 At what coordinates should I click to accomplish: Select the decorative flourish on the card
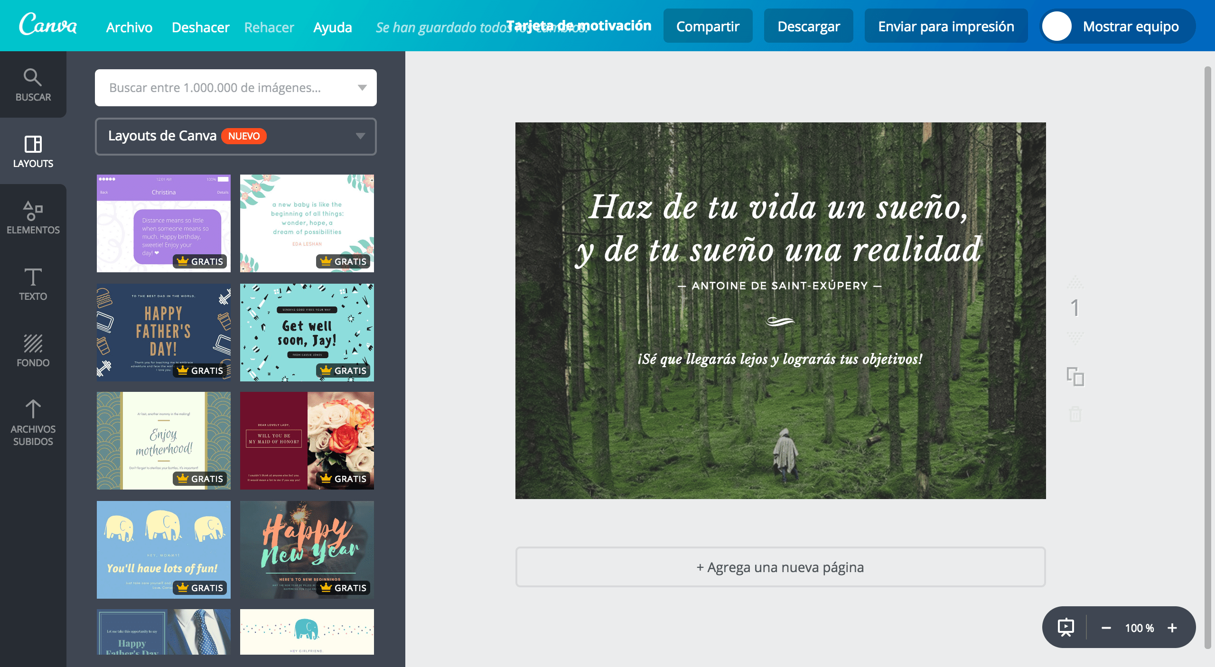coord(780,322)
